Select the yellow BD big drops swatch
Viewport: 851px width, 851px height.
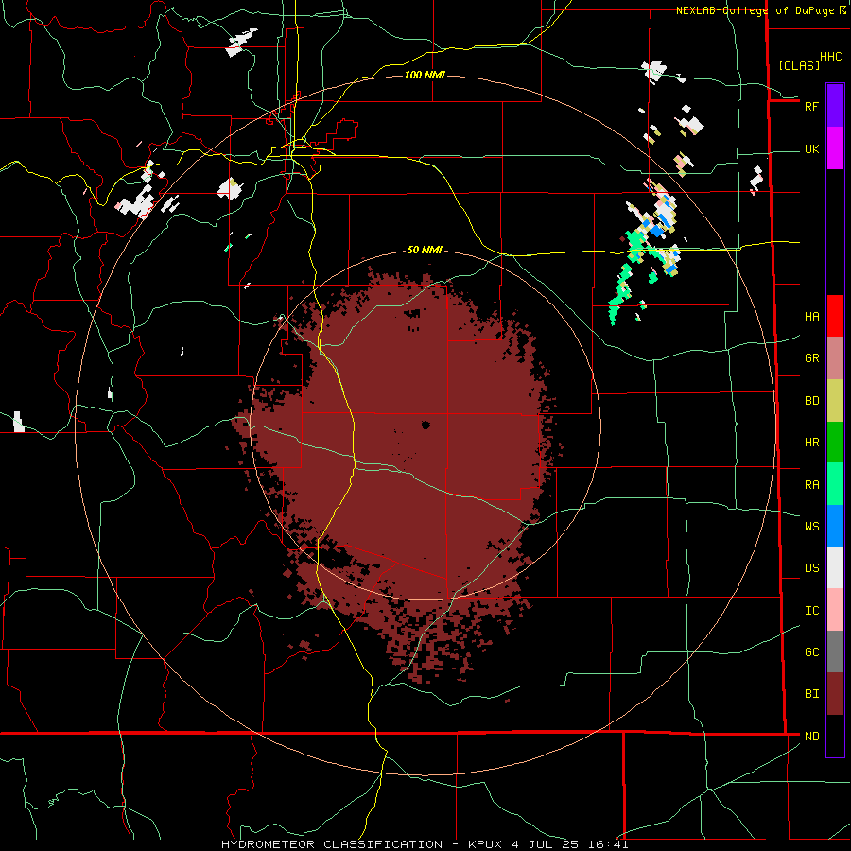pos(835,401)
